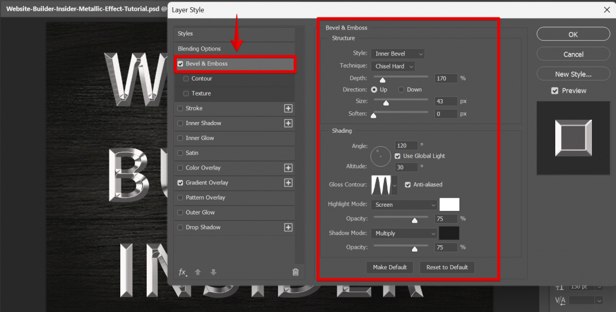Click the plus icon next to Stroke
Image resolution: width=616 pixels, height=312 pixels.
[x=288, y=108]
